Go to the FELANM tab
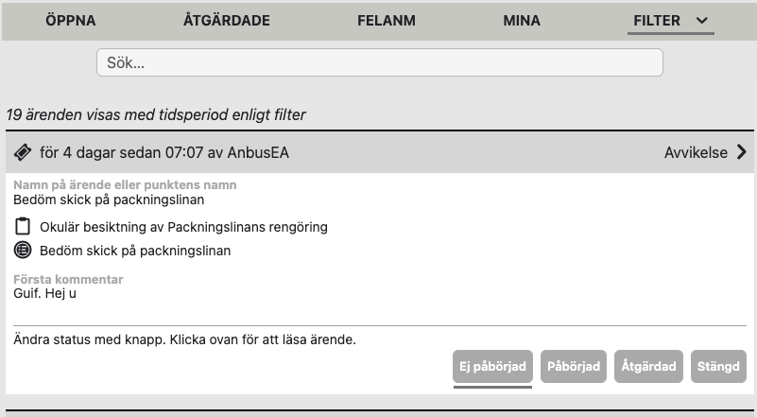This screenshot has width=757, height=417. tap(387, 20)
